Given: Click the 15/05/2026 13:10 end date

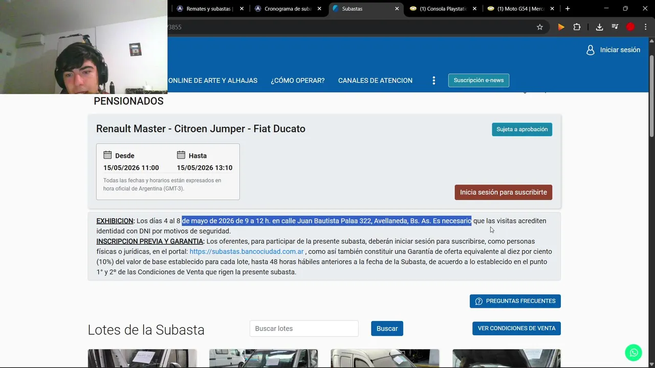Looking at the screenshot, I should point(205,168).
